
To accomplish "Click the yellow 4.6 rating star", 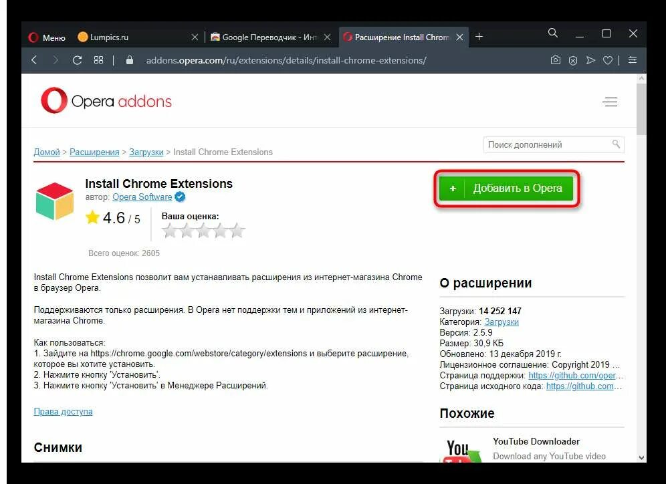I will tap(92, 217).
